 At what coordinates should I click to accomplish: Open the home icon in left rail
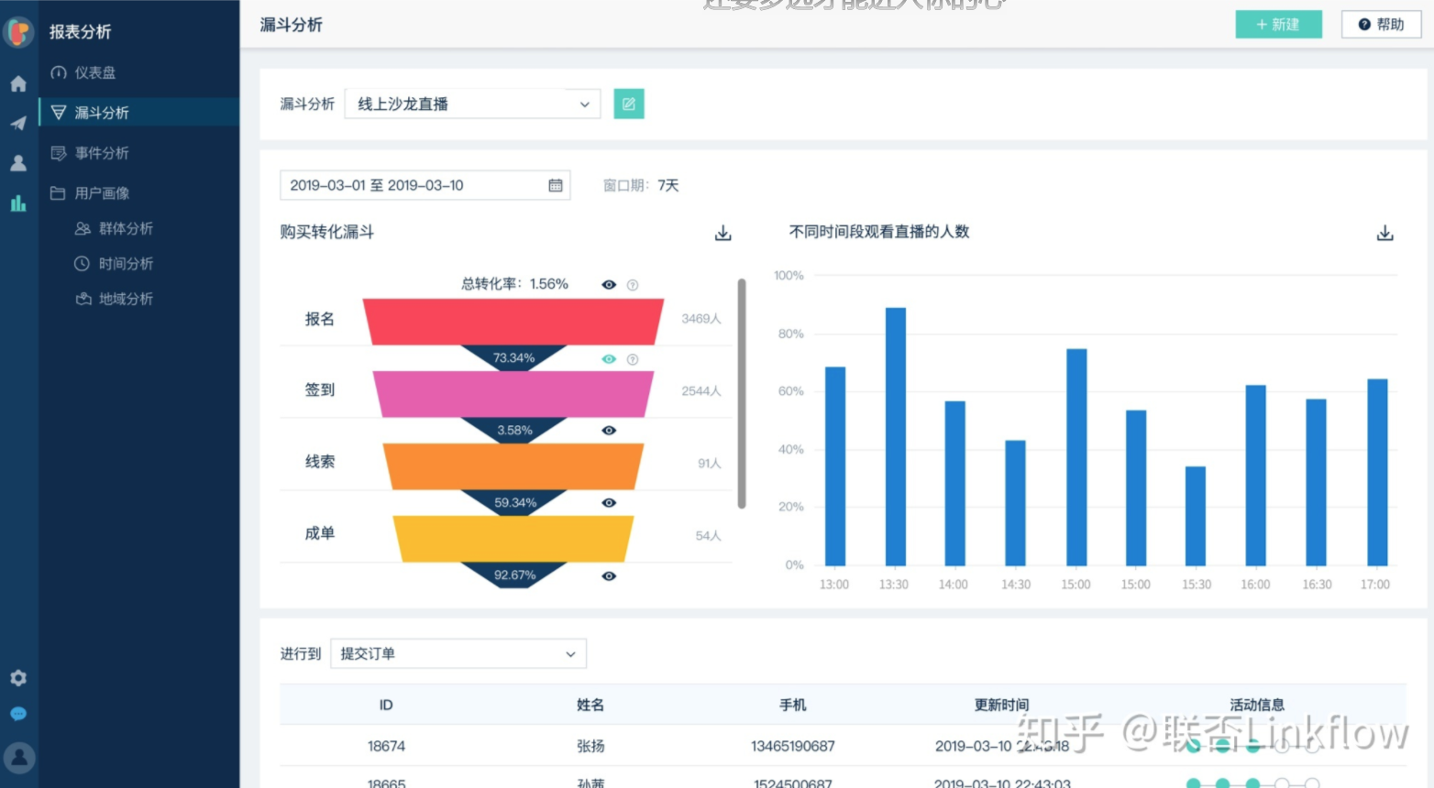click(18, 84)
